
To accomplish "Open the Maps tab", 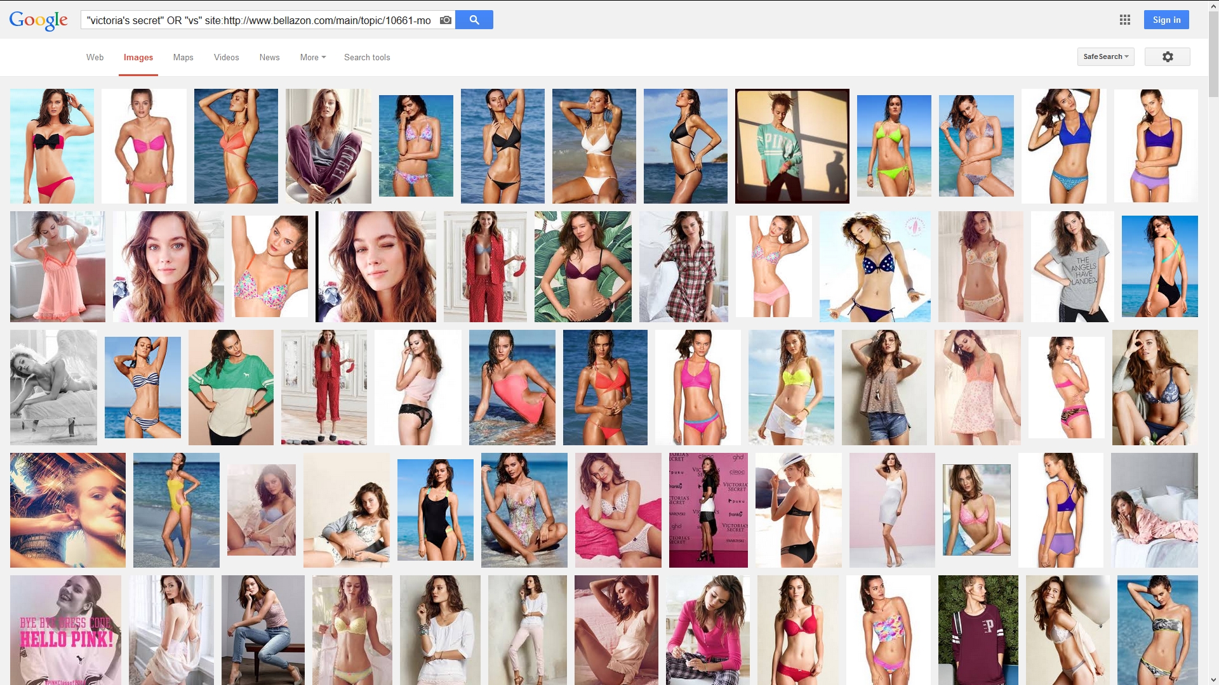I will [183, 58].
